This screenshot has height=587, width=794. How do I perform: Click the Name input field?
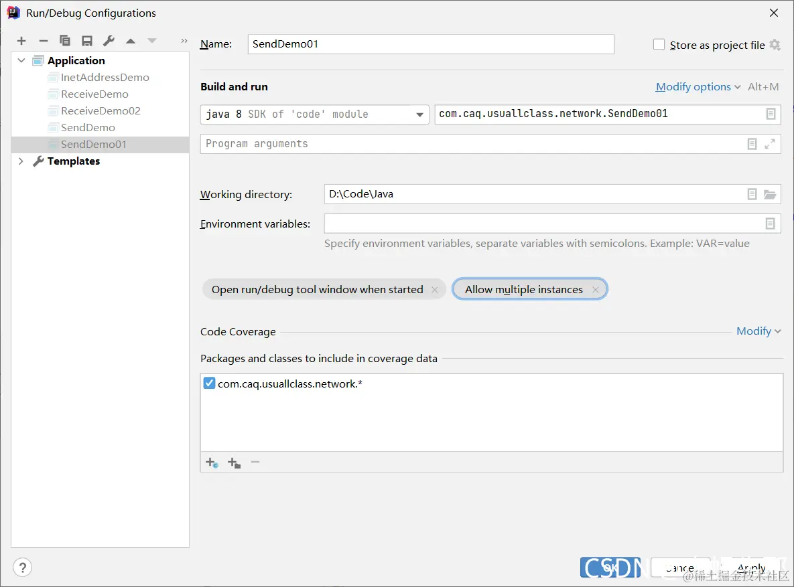pyautogui.click(x=431, y=44)
